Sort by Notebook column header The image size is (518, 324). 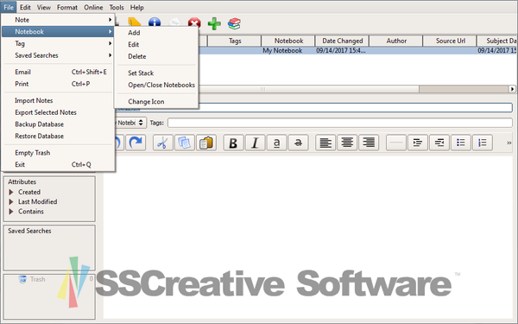tap(288, 41)
